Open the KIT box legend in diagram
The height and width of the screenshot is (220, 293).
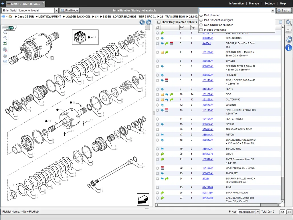click(85, 37)
